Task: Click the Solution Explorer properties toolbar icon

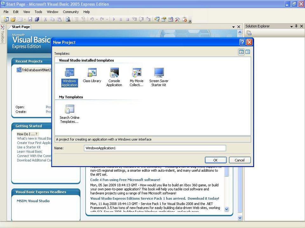Action: point(249,33)
